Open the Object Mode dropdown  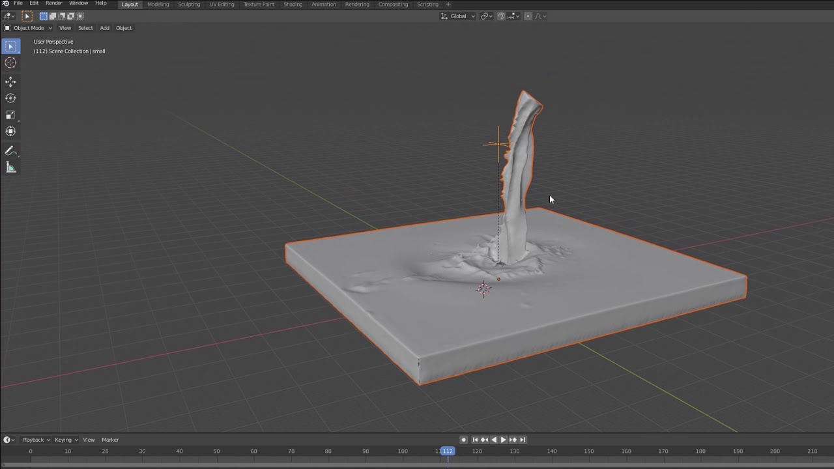(29, 28)
